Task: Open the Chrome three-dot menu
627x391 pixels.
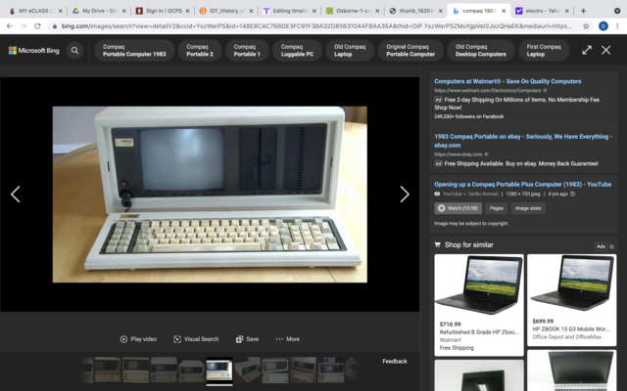Action: 617,26
